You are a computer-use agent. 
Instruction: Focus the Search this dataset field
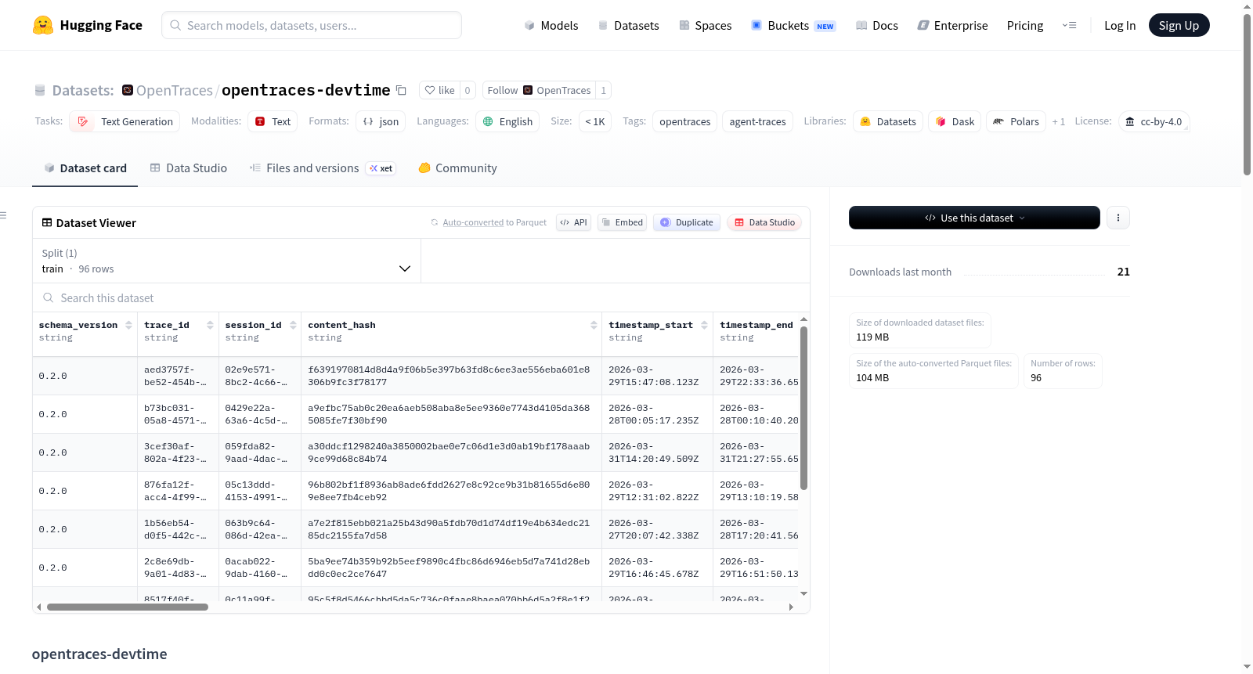coord(421,297)
